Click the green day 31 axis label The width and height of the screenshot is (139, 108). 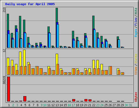pos(130,105)
